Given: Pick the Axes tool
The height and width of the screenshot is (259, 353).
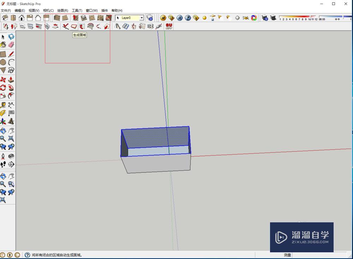Looking at the screenshot, I should (x=3, y=122).
